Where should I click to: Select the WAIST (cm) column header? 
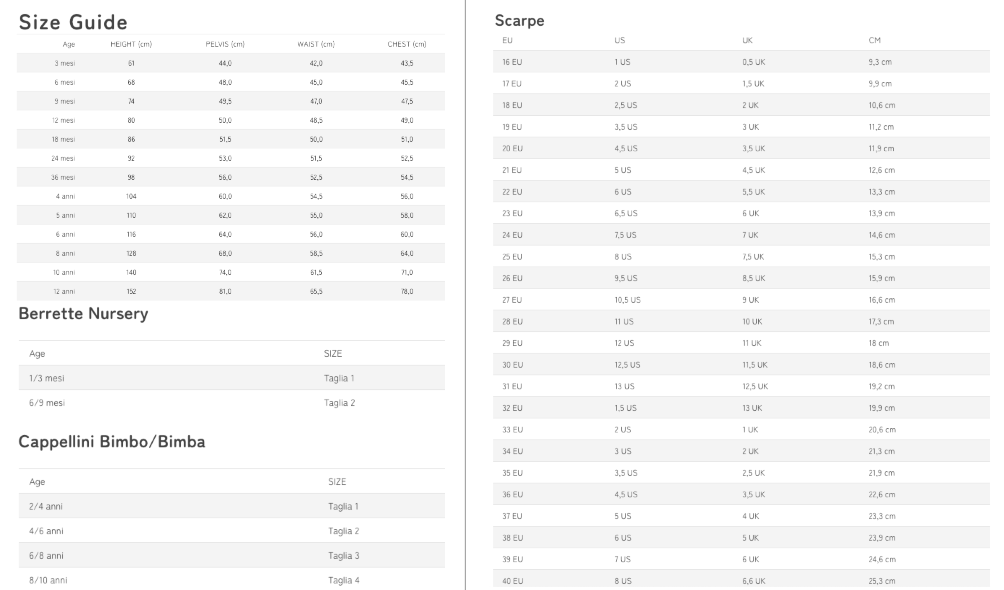coord(316,44)
